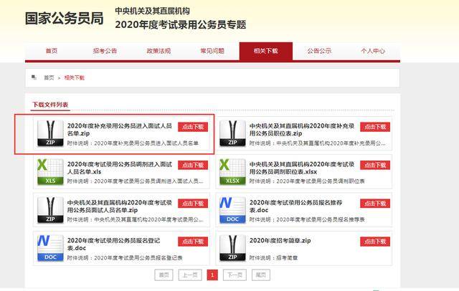
Task: Go to next page with 下一页
Action: point(235,275)
